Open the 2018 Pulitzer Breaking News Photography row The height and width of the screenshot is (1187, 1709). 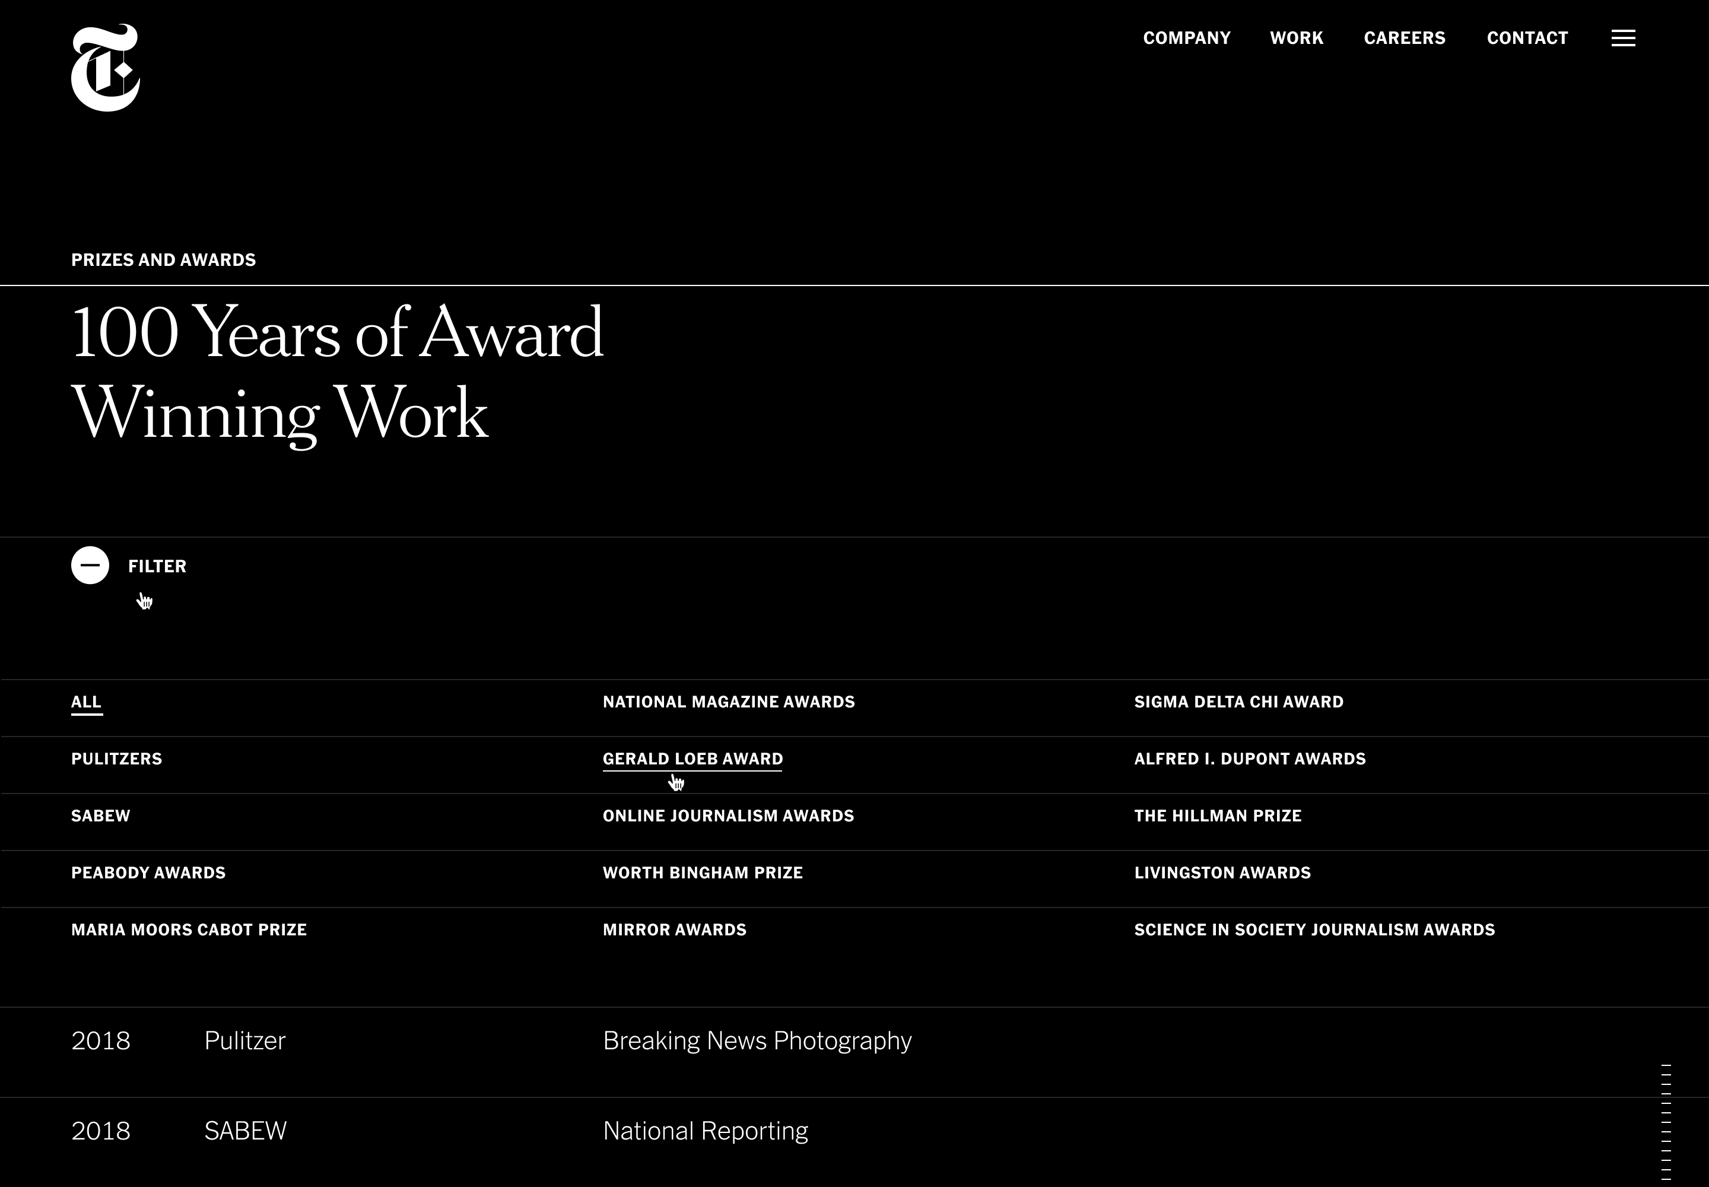pos(757,1040)
